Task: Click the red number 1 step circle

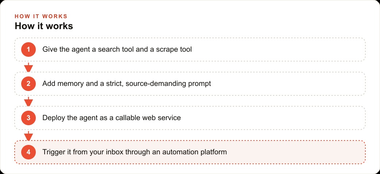Action: 28,50
